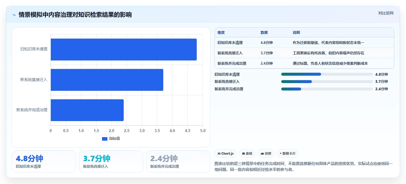Click the 旧知识库未清理 axis label in chart

34,49
